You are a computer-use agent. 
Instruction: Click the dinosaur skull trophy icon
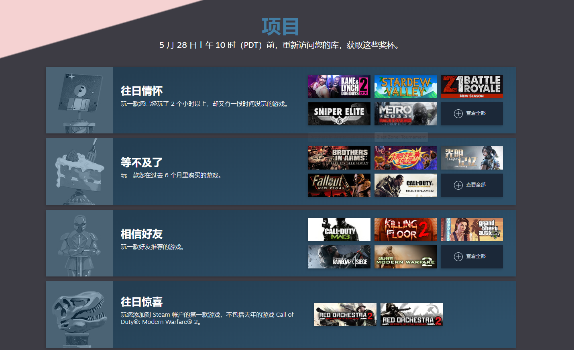[79, 315]
